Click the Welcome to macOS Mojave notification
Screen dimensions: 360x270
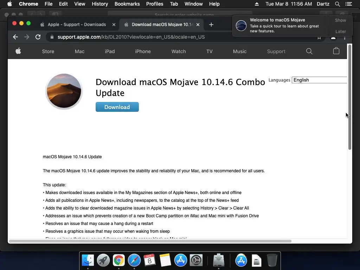coord(281,25)
